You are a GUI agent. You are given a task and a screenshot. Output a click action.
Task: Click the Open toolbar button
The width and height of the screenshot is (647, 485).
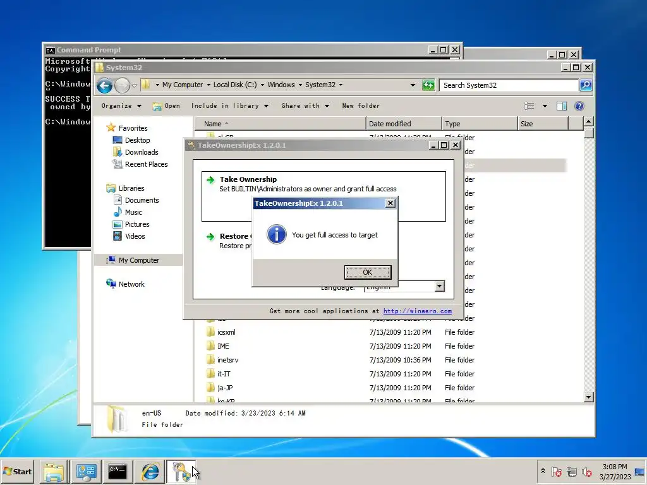tap(166, 106)
